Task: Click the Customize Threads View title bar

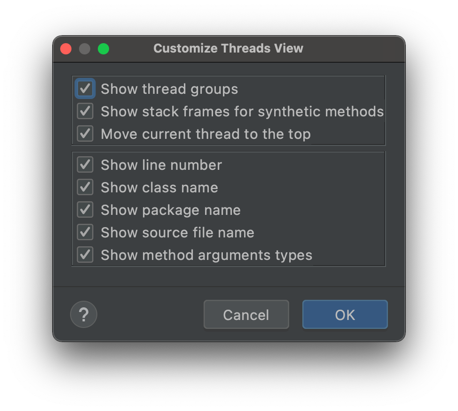Action: pos(228,48)
